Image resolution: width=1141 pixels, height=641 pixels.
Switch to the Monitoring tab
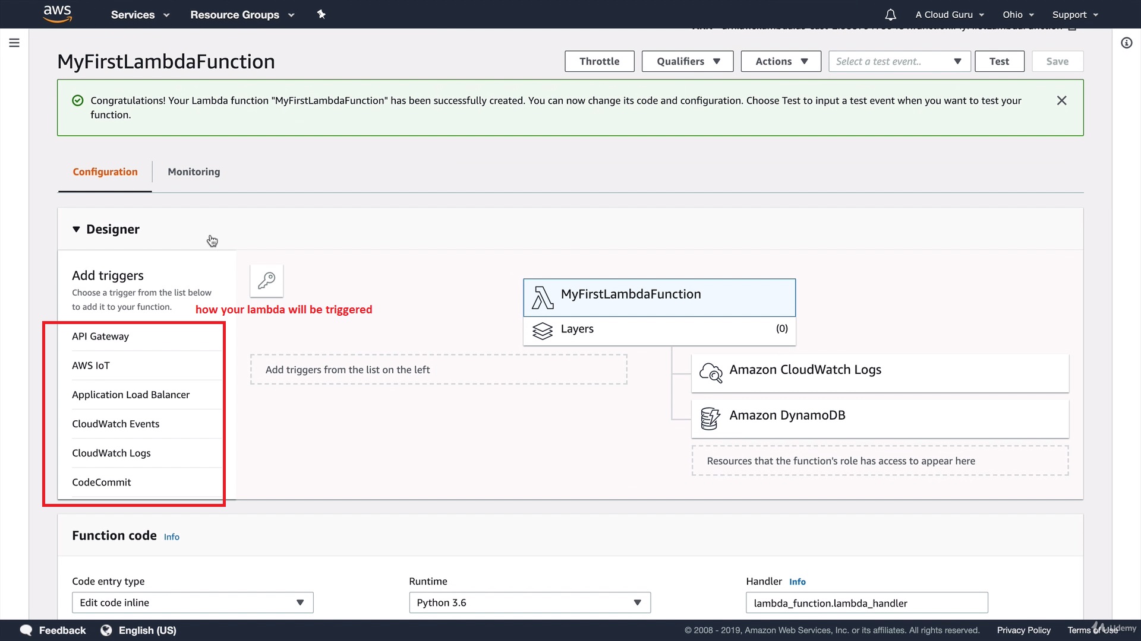tap(194, 172)
